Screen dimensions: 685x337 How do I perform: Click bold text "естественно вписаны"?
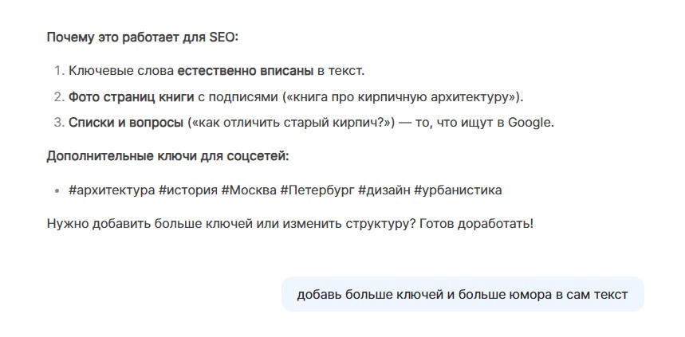[246, 71]
